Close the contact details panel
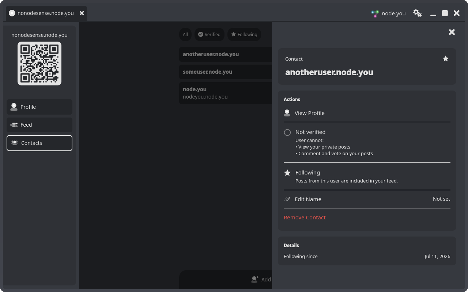The height and width of the screenshot is (292, 468). [452, 32]
